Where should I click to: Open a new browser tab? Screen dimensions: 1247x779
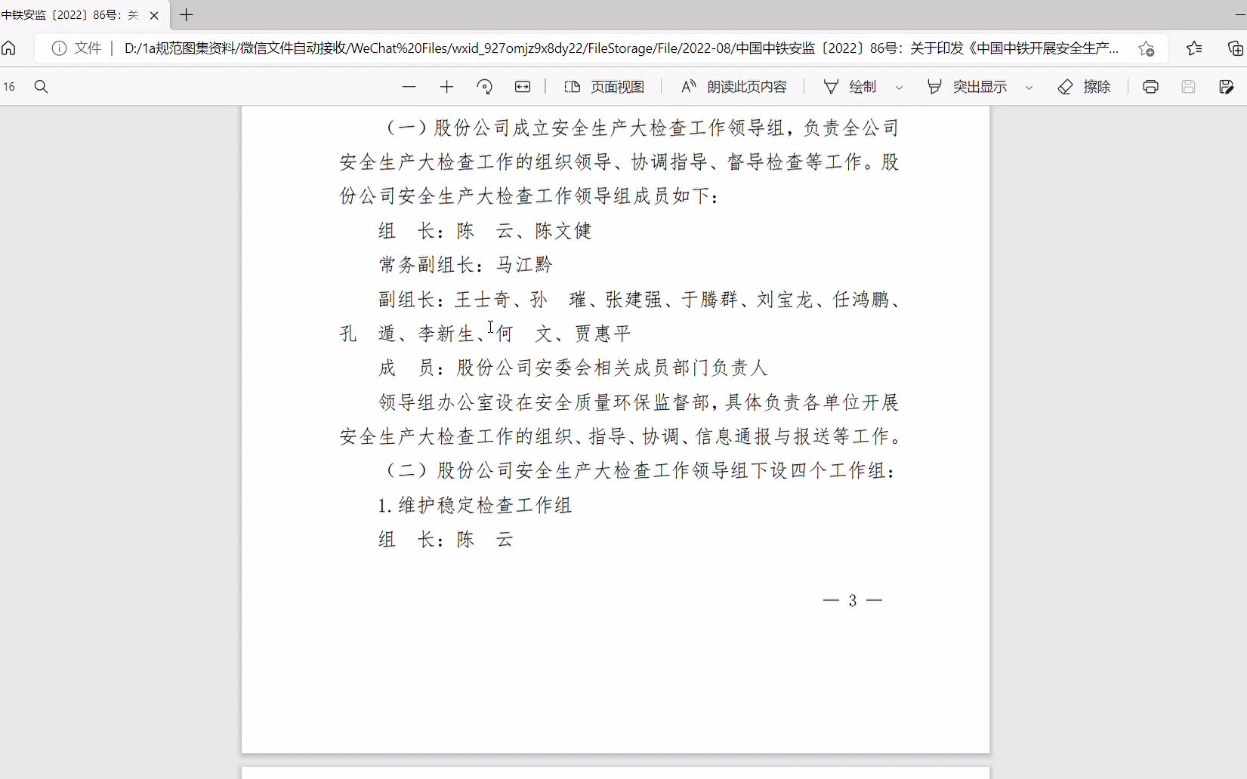[x=187, y=14]
